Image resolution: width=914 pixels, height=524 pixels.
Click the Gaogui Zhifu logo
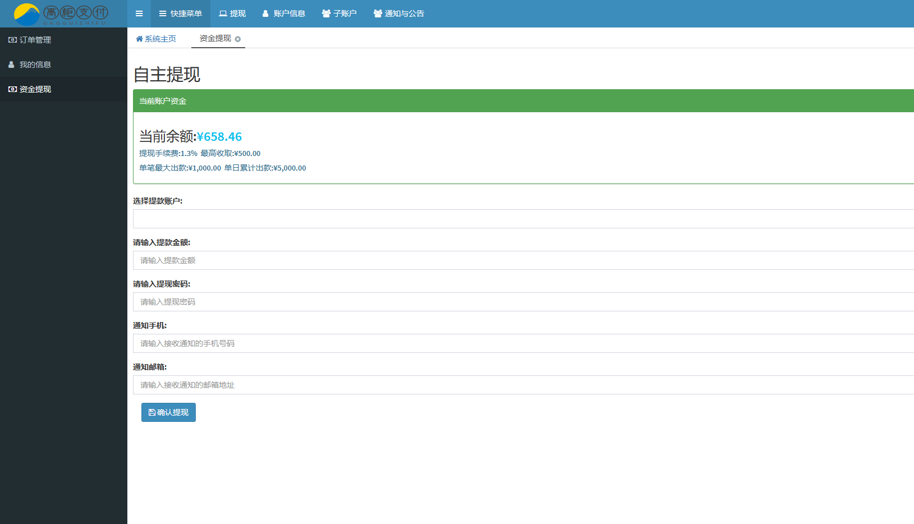pos(61,14)
